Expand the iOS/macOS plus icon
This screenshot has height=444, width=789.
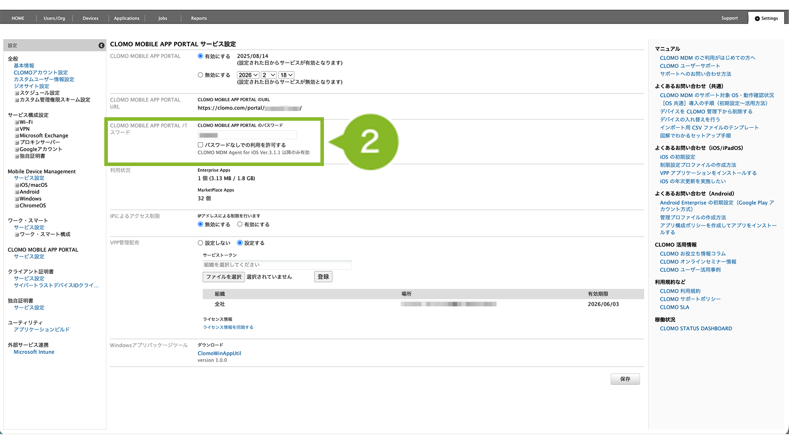click(17, 186)
